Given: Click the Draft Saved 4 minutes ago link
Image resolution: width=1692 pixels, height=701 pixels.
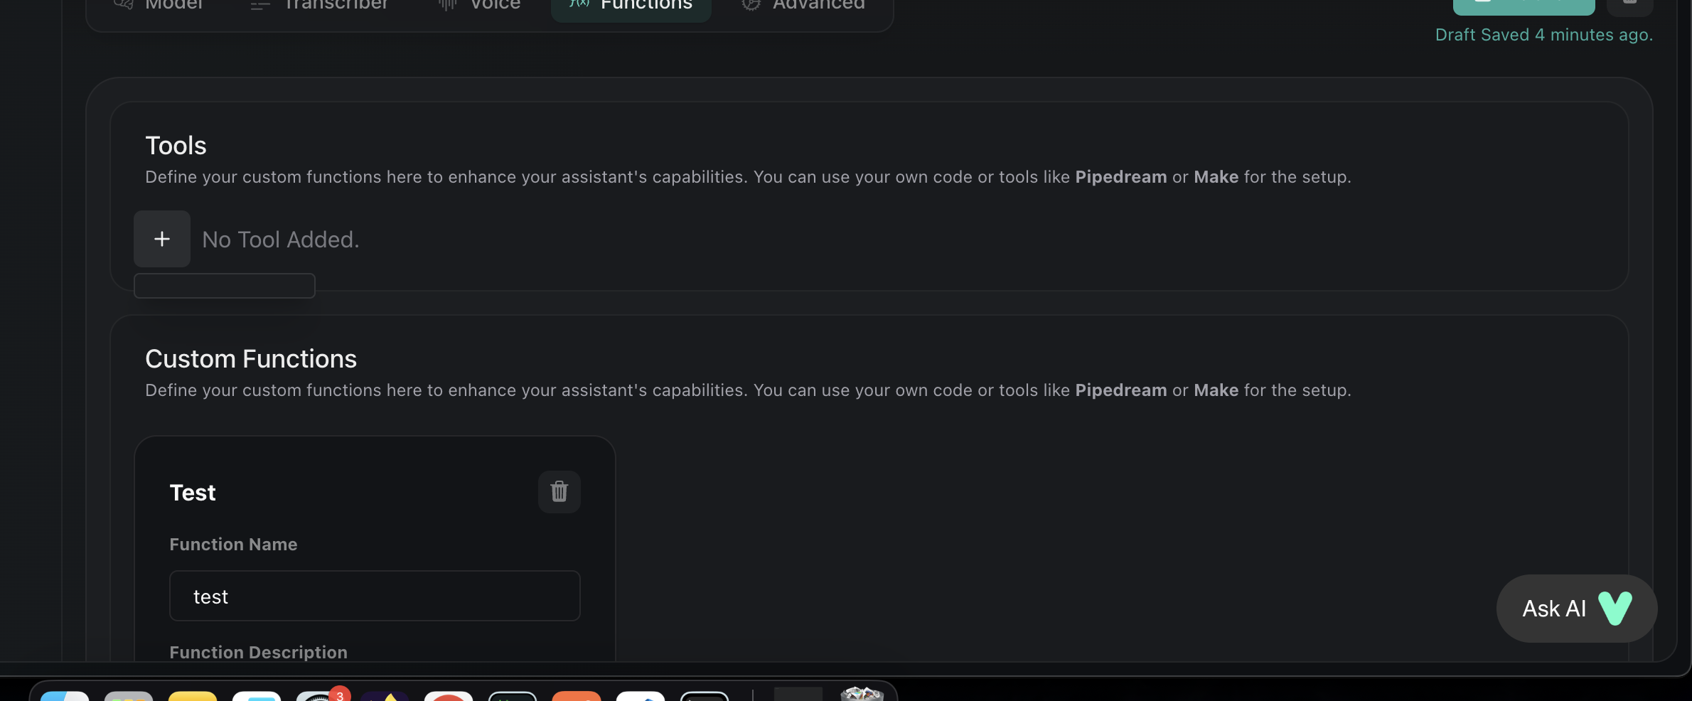Looking at the screenshot, I should (1543, 34).
